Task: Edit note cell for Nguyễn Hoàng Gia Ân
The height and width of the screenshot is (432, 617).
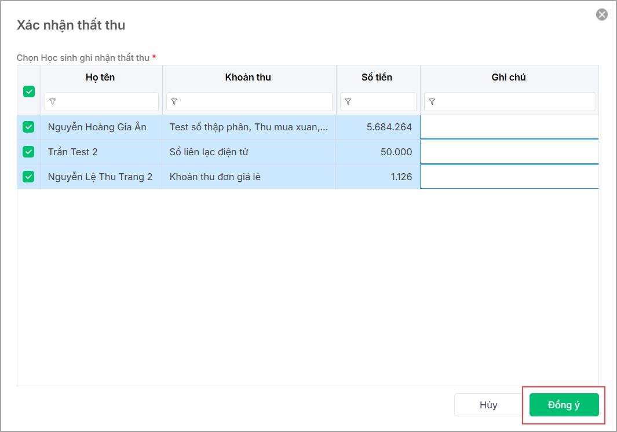Action: pos(509,127)
